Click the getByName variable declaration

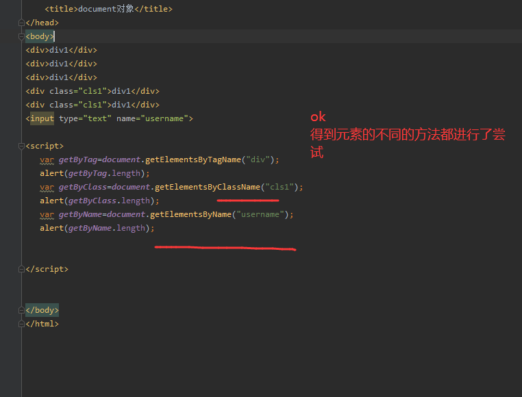pos(80,214)
